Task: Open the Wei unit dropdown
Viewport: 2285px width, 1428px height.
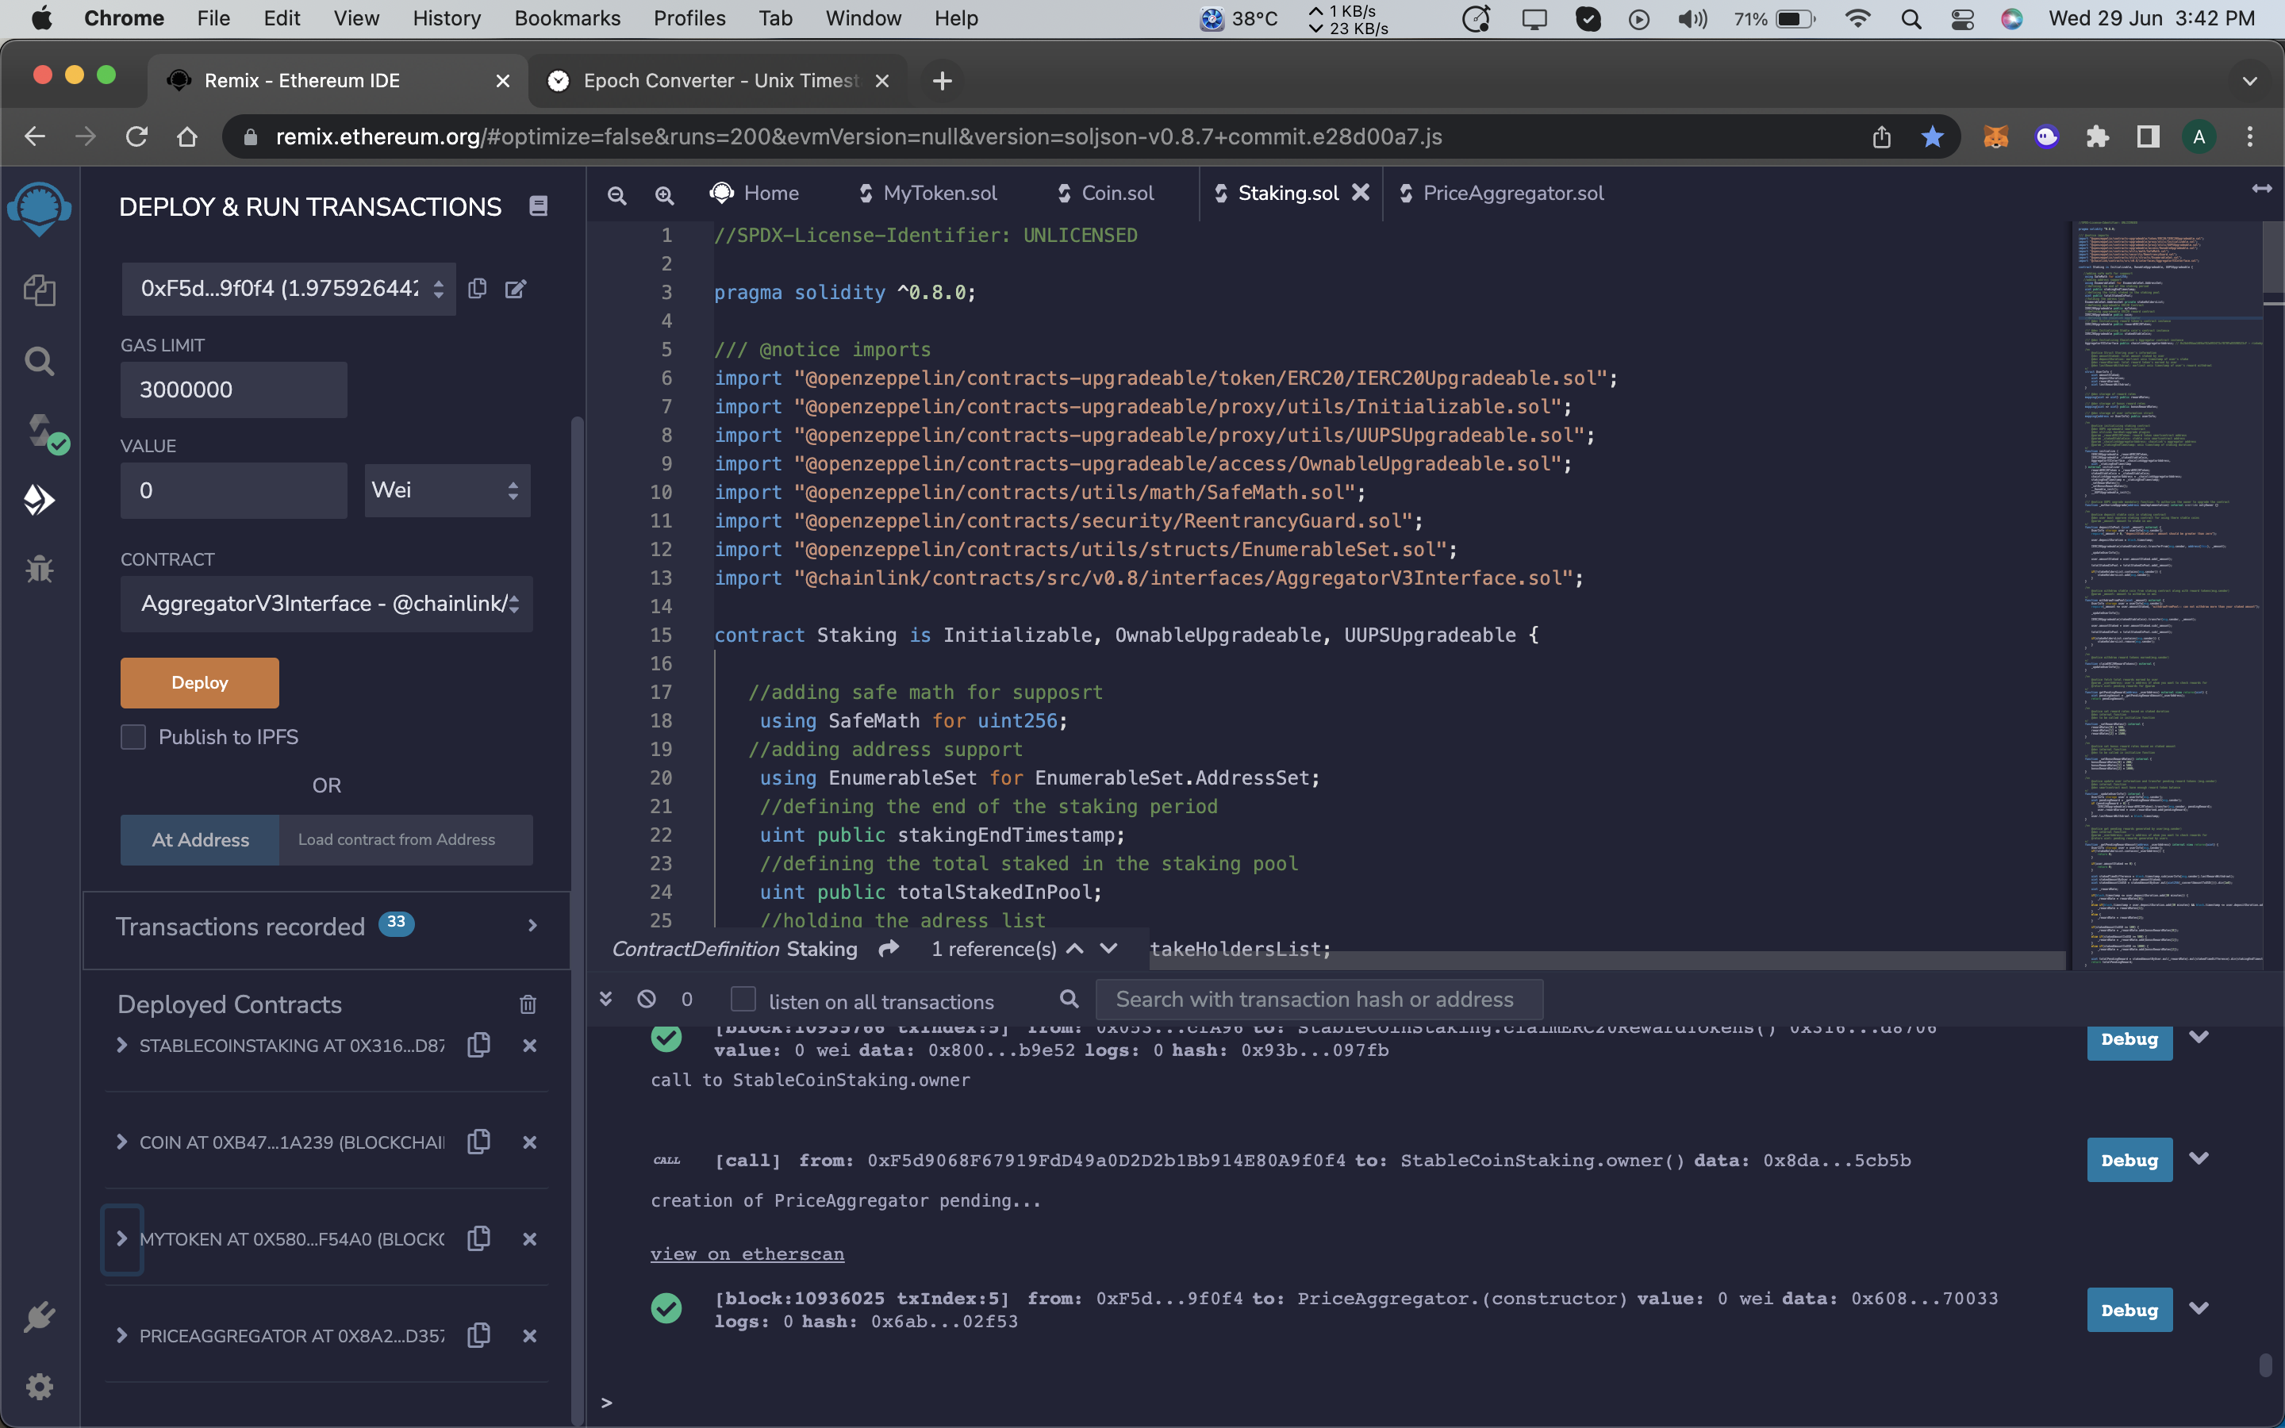Action: coord(447,490)
